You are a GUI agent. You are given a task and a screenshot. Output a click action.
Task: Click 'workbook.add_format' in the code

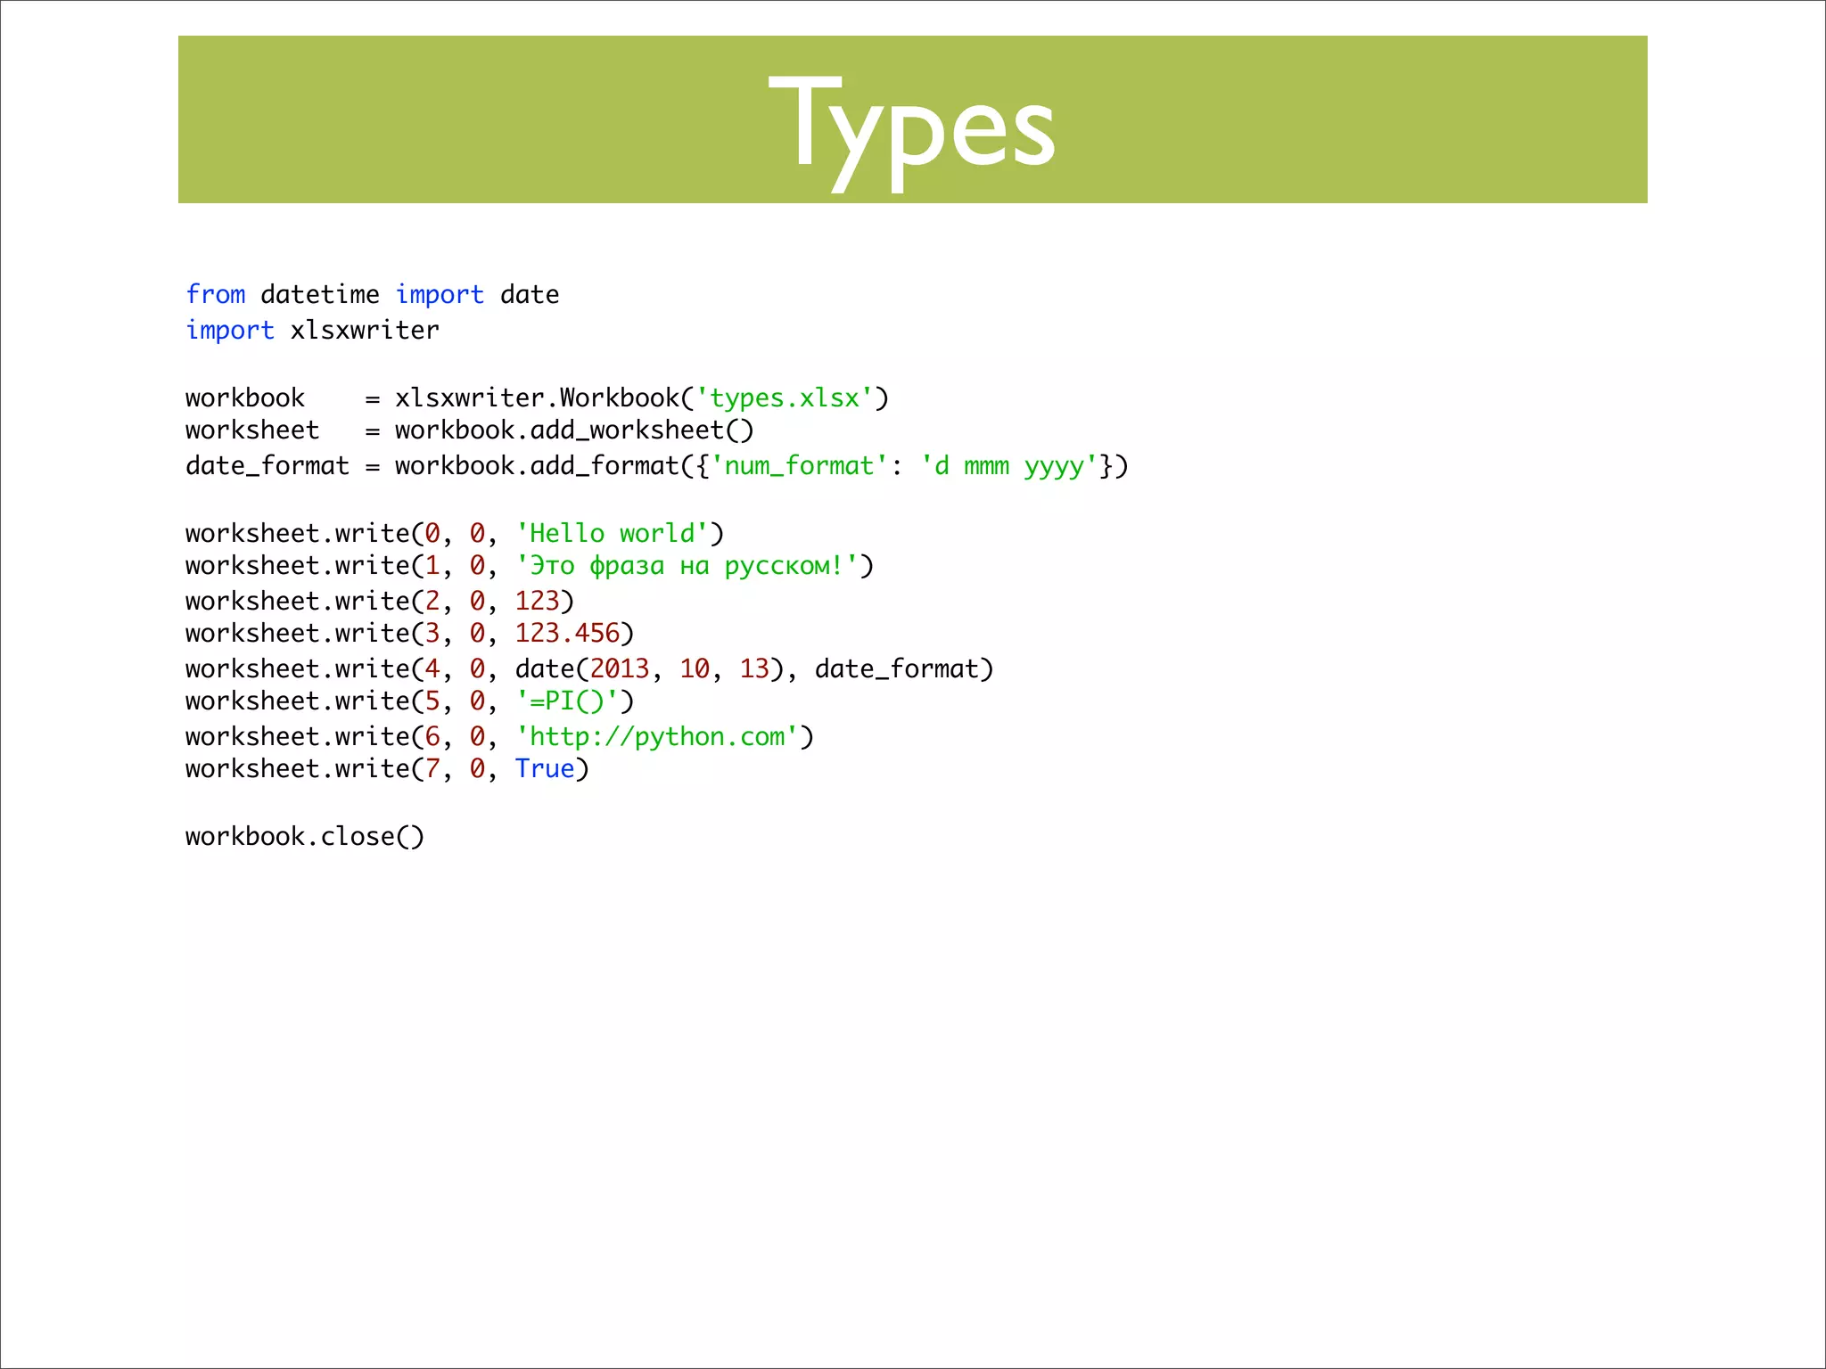click(x=538, y=466)
